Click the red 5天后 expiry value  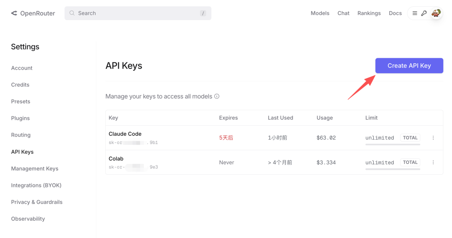226,138
